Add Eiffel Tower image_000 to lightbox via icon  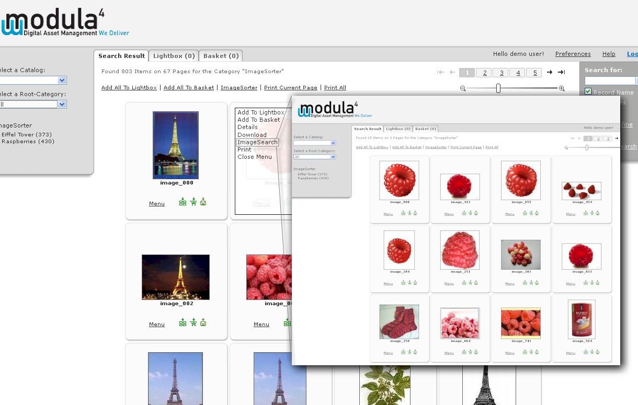(x=183, y=202)
